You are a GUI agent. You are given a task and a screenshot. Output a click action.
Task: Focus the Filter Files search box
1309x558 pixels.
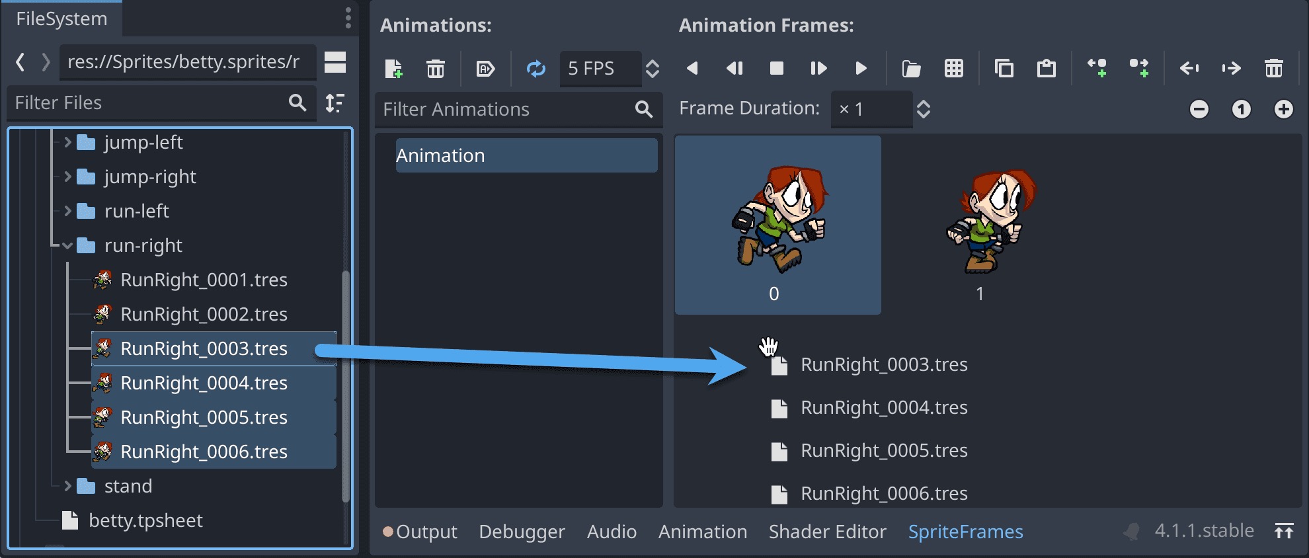coord(161,103)
